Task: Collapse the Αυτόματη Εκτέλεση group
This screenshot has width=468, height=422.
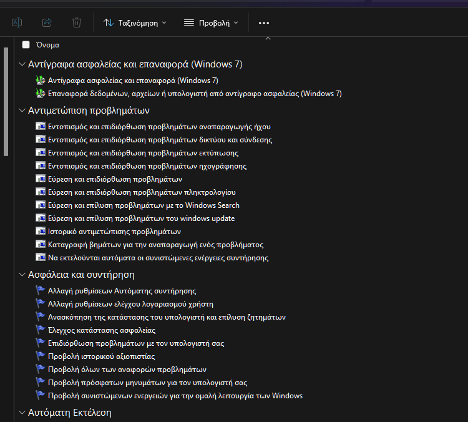Action: tap(22, 413)
